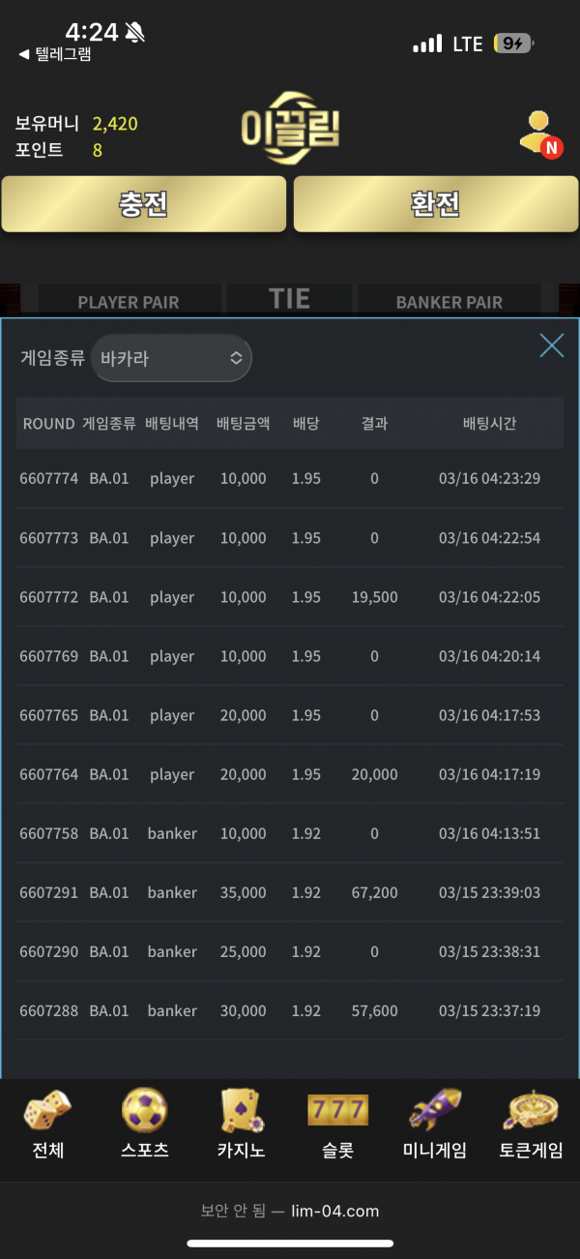Open the user profile icon
Image resolution: width=580 pixels, height=1259 pixels.
tap(539, 135)
